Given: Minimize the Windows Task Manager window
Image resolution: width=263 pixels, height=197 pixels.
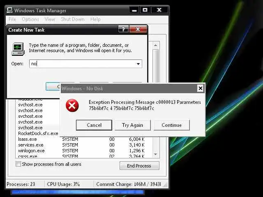Looking at the screenshot, I should click(134, 10).
